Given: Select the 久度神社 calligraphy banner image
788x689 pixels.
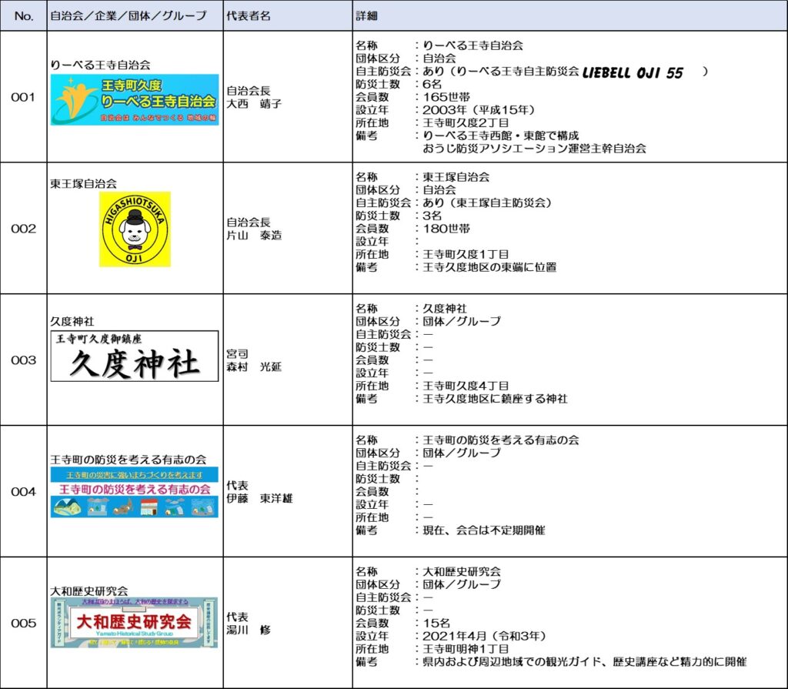Looking at the screenshot, I should pos(135,356).
